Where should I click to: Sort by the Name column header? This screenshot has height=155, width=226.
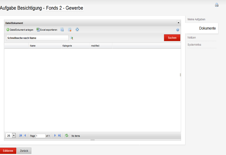(x=45, y=46)
